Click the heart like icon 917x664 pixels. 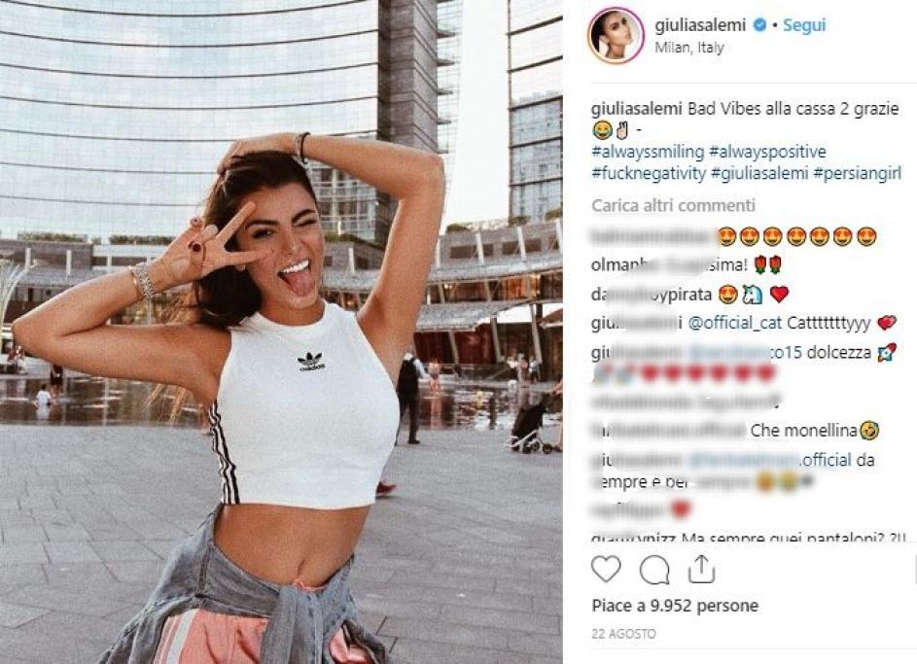click(606, 569)
